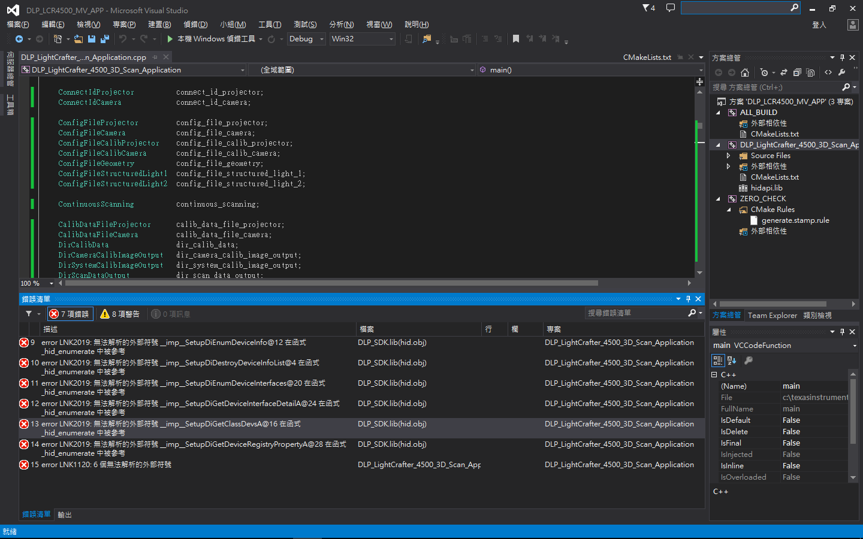Screen dimensions: 863x539
Task: Expand the Source Files folder node
Action: tap(729, 156)
